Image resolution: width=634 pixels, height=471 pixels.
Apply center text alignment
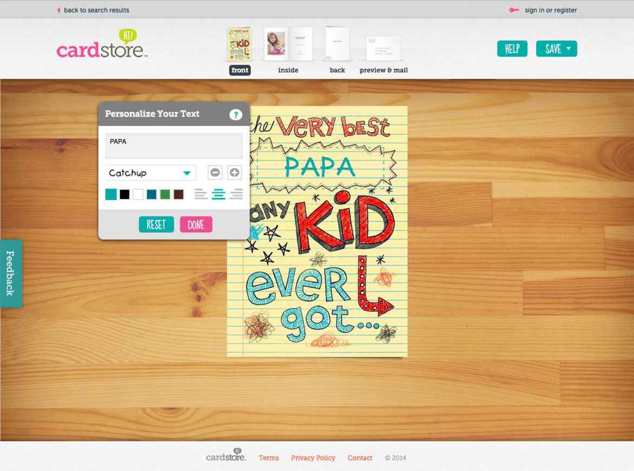218,194
